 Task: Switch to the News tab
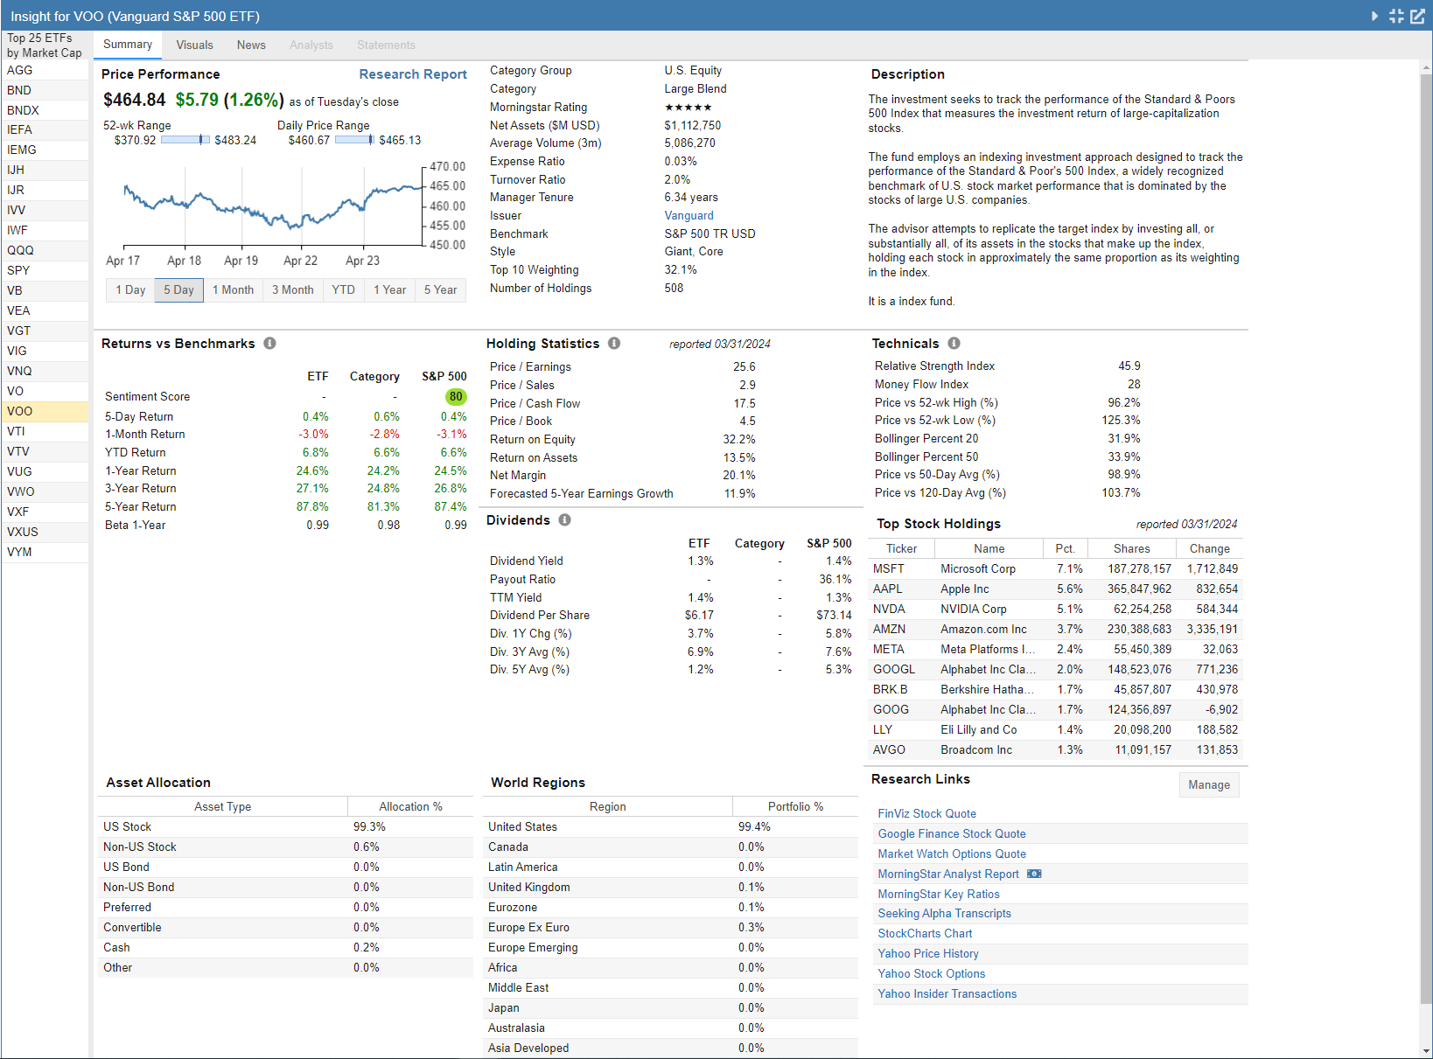(251, 45)
